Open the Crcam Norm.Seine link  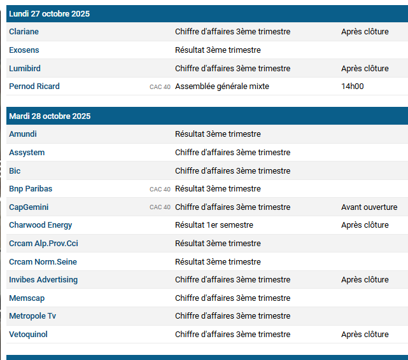pos(43,262)
